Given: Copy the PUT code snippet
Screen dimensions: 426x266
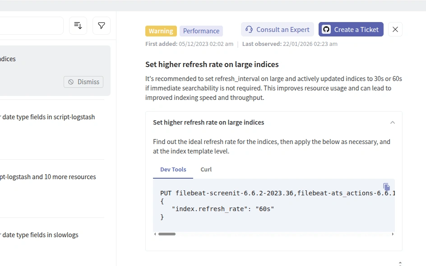Looking at the screenshot, I should coord(386,186).
